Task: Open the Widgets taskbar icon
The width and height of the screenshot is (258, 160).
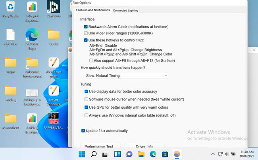Action: click(117, 154)
